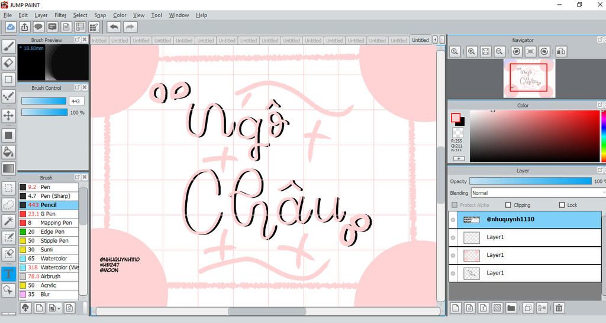Image resolution: width=606 pixels, height=323 pixels.
Task: Select the Dot/line tool in left toolbar
Action: 8,96
